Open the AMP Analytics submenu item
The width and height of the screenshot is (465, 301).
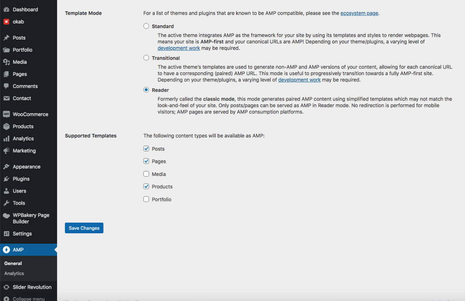pyautogui.click(x=14, y=274)
